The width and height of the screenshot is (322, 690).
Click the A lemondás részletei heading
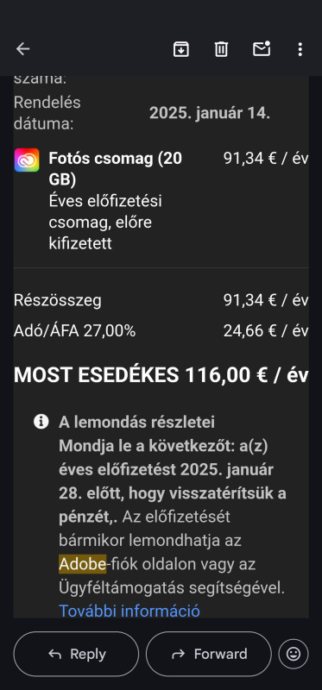(x=137, y=423)
